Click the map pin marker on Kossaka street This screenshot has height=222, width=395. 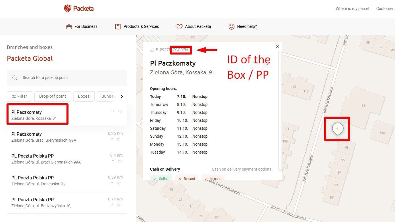338,129
